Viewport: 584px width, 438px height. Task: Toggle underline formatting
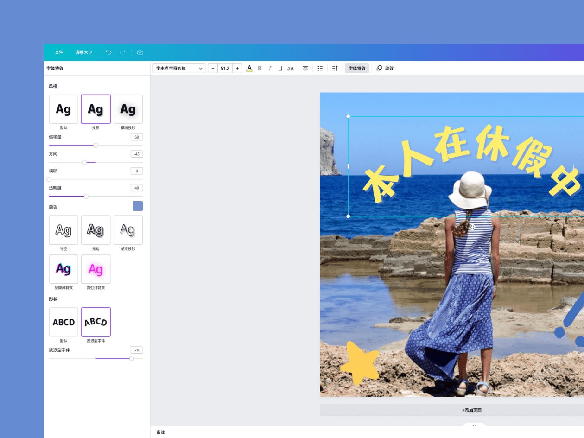(280, 68)
